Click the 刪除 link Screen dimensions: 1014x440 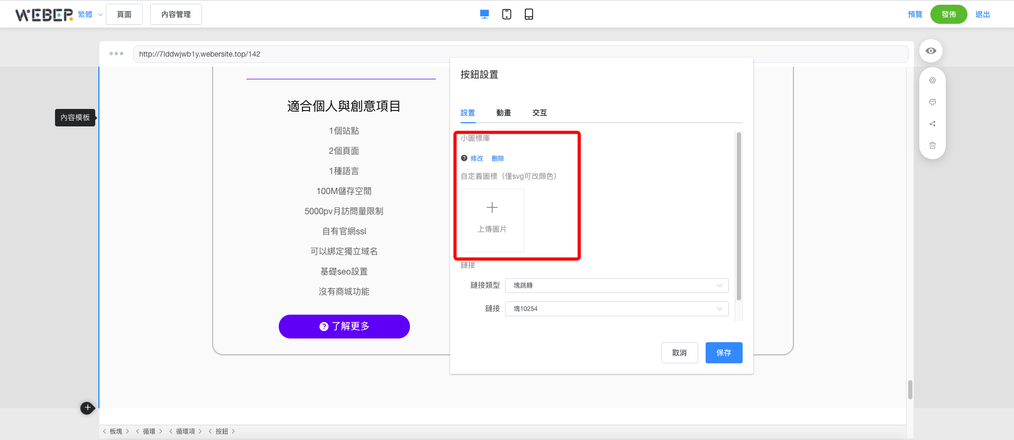[x=498, y=158]
